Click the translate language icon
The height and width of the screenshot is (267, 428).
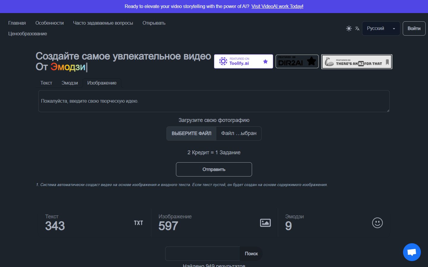[x=357, y=28]
